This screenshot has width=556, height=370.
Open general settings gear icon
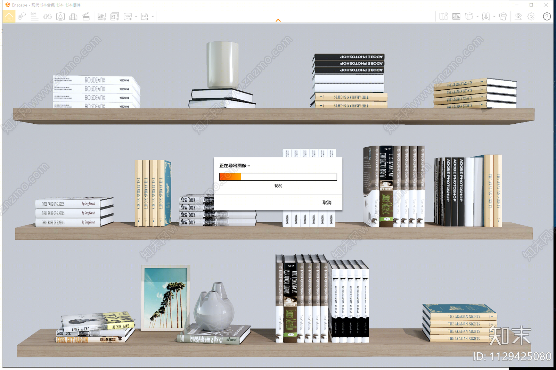531,16
